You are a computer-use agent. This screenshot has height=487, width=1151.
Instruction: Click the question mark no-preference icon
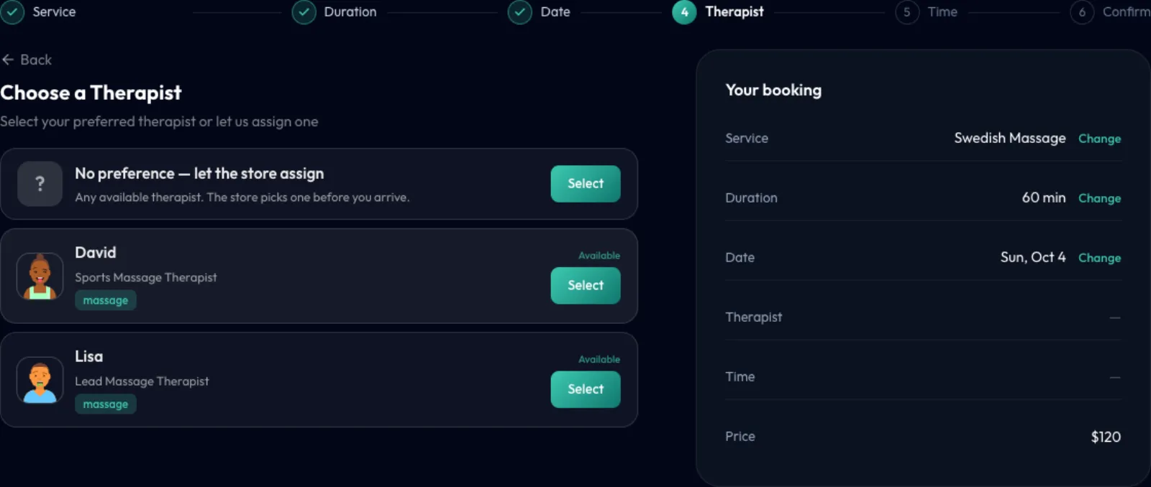[40, 184]
